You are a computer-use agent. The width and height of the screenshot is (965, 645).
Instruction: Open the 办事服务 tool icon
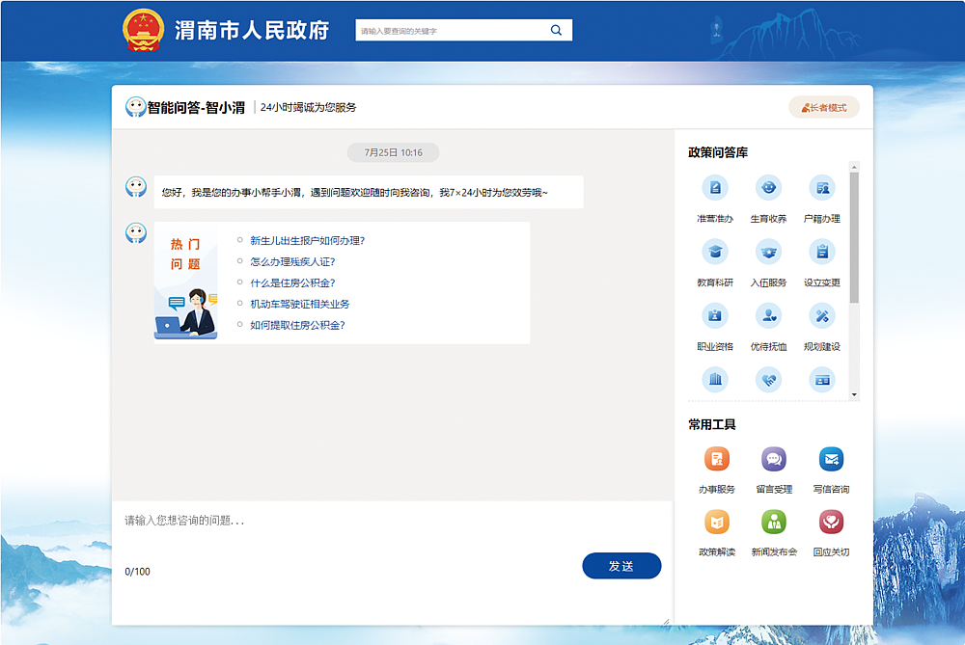click(x=716, y=459)
